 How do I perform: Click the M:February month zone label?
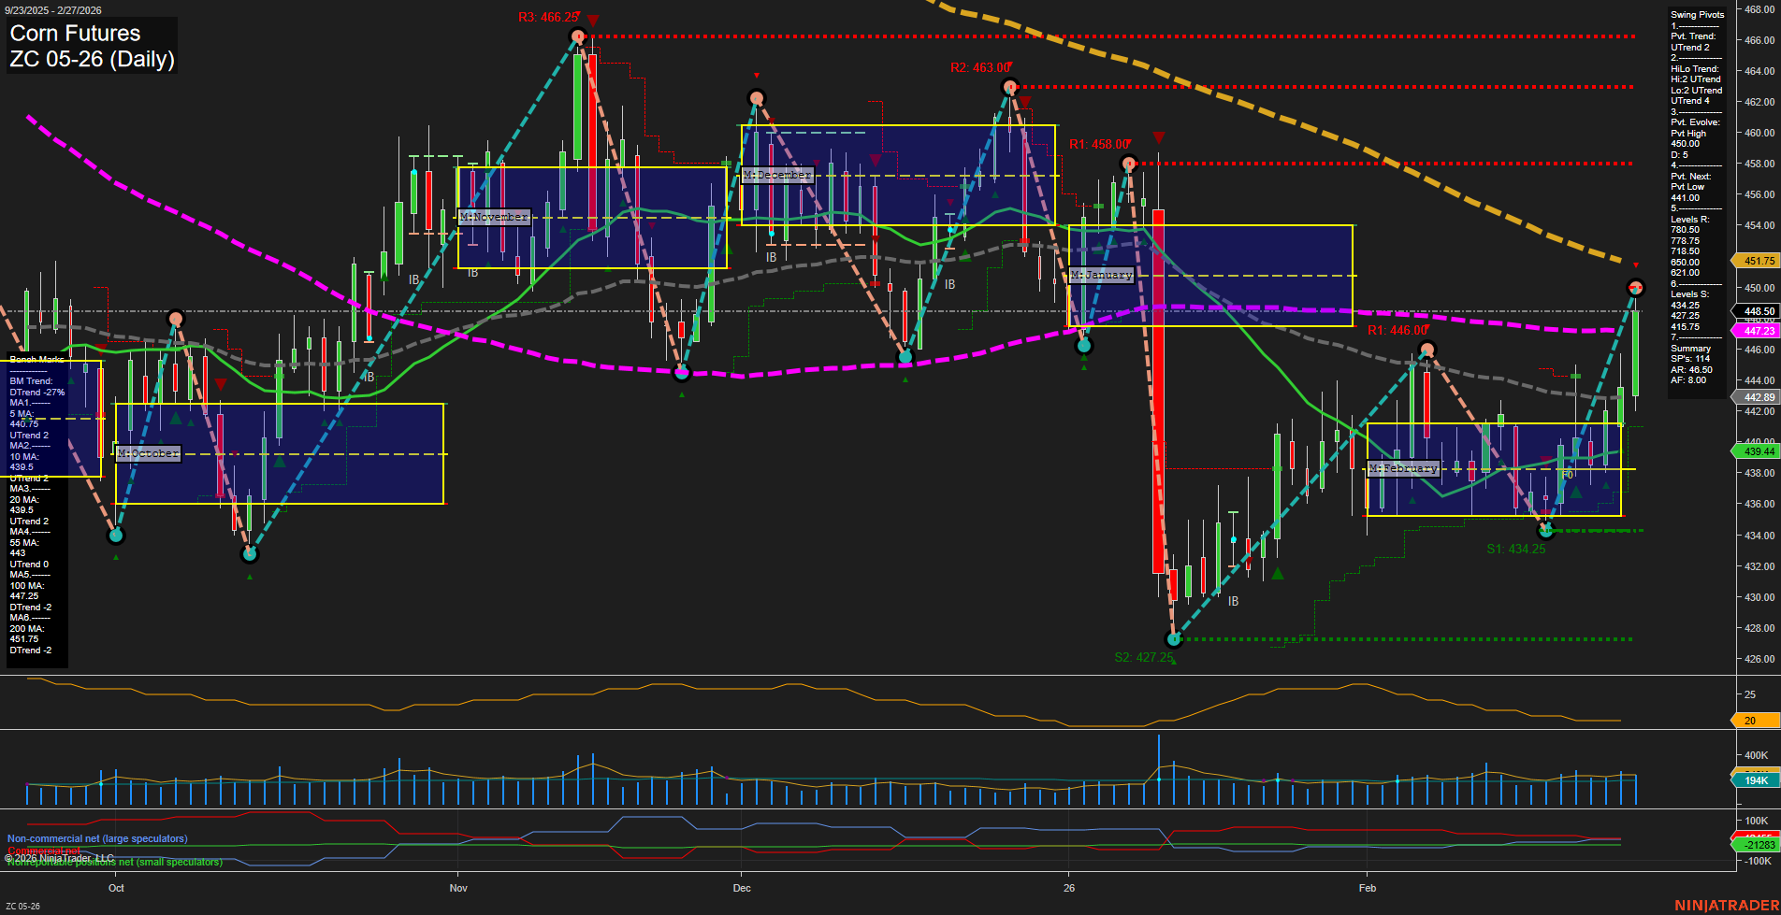[1404, 468]
